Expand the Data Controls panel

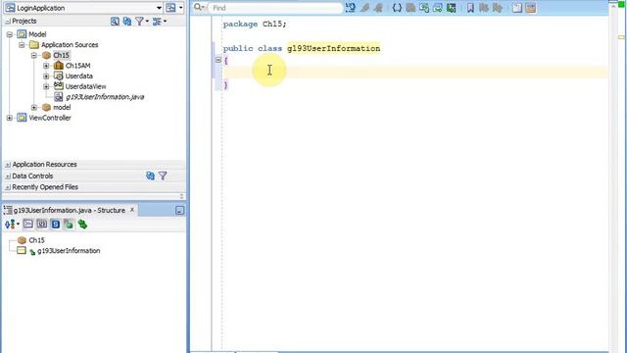[x=8, y=176]
